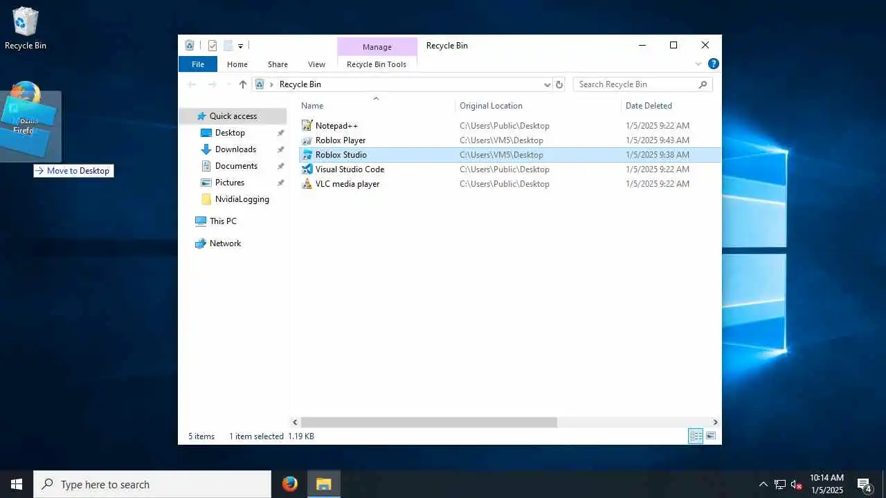886x498 pixels.
Task: Click Original Location of Visual Studio Code
Action: pos(505,169)
